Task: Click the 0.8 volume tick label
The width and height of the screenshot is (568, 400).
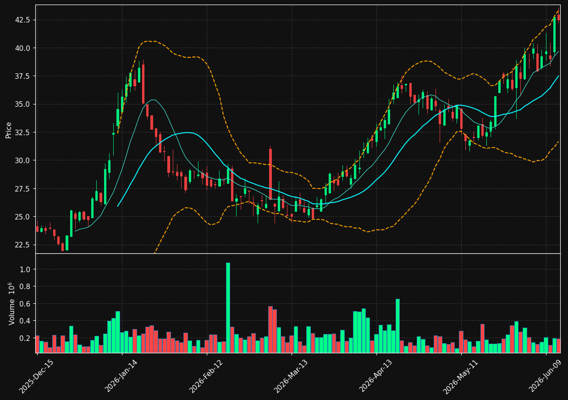Action: [25, 286]
